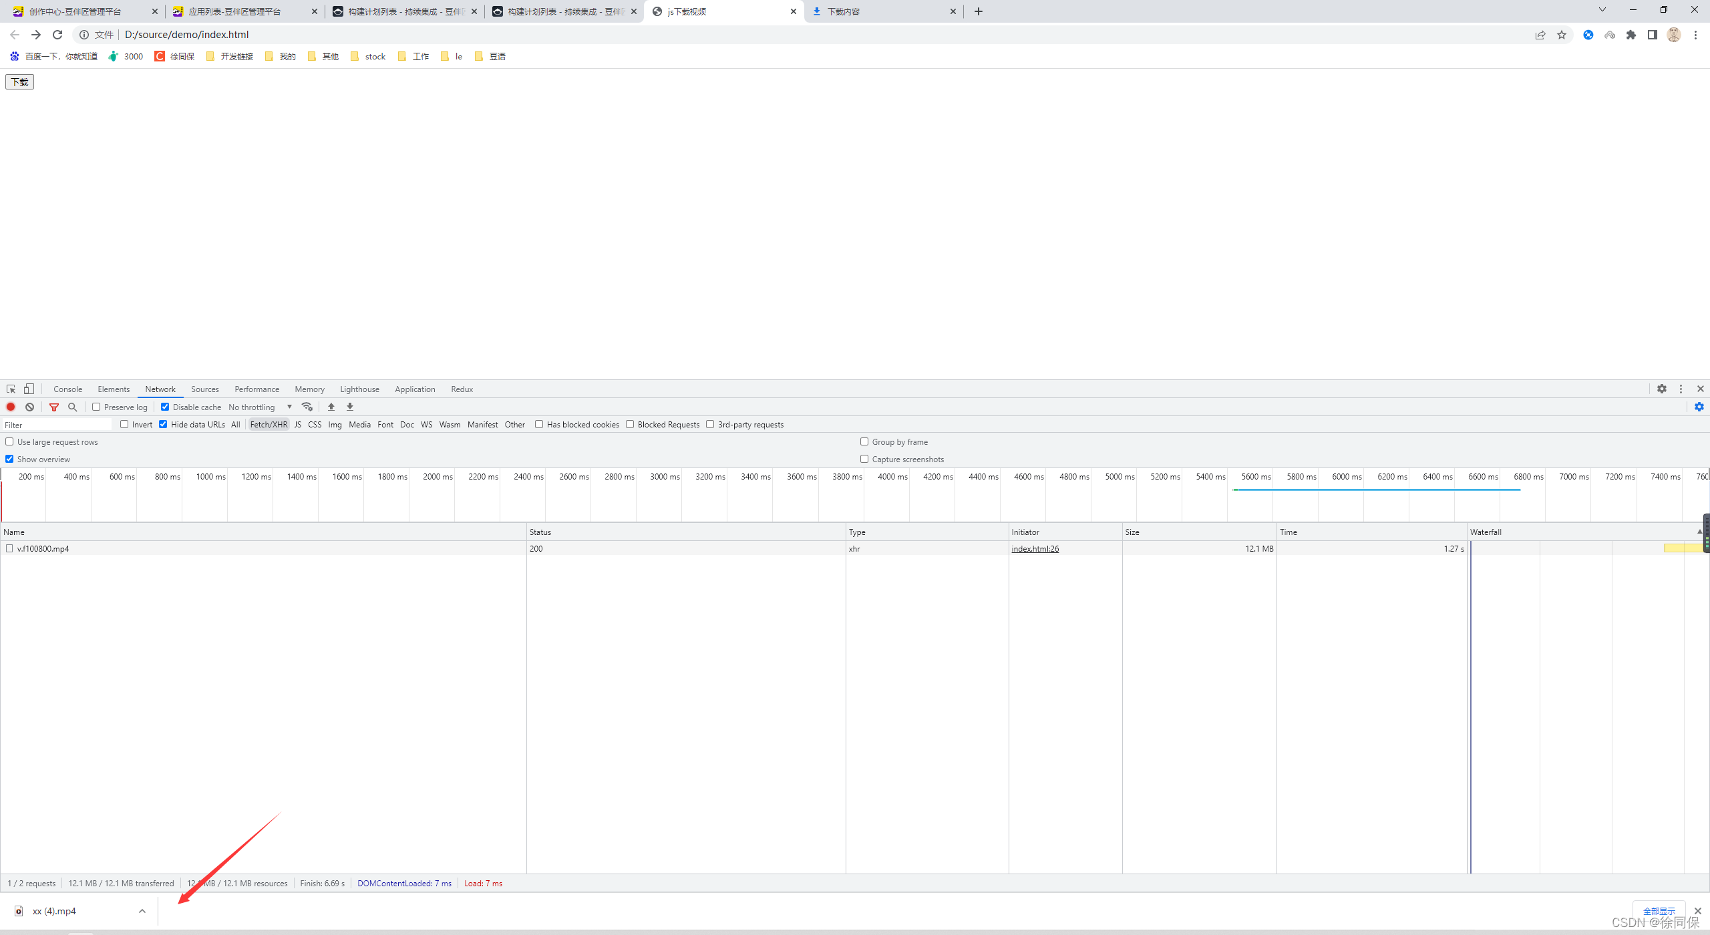
Task: Toggle the network filter funnel icon
Action: [x=54, y=407]
